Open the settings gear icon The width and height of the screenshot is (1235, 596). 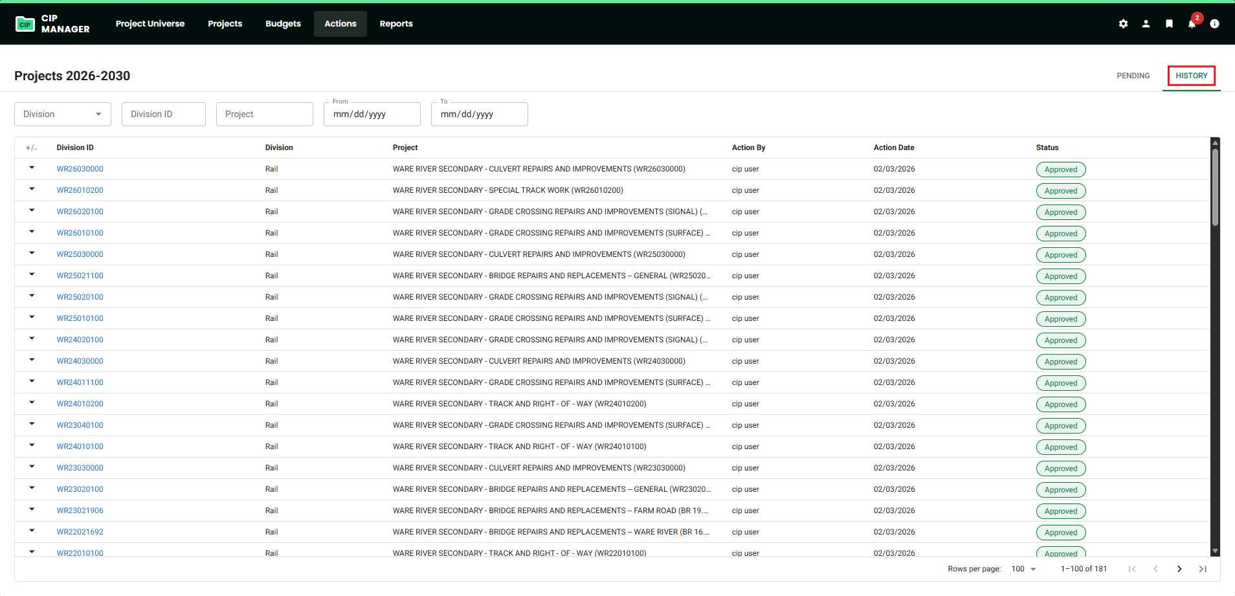(1123, 23)
